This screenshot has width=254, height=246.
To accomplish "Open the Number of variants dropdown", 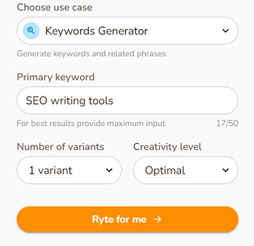I will [x=69, y=170].
